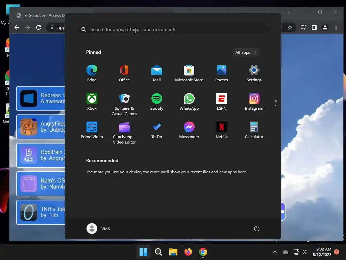
Task: Open Clipchamp Video Editor
Action: 124,133
